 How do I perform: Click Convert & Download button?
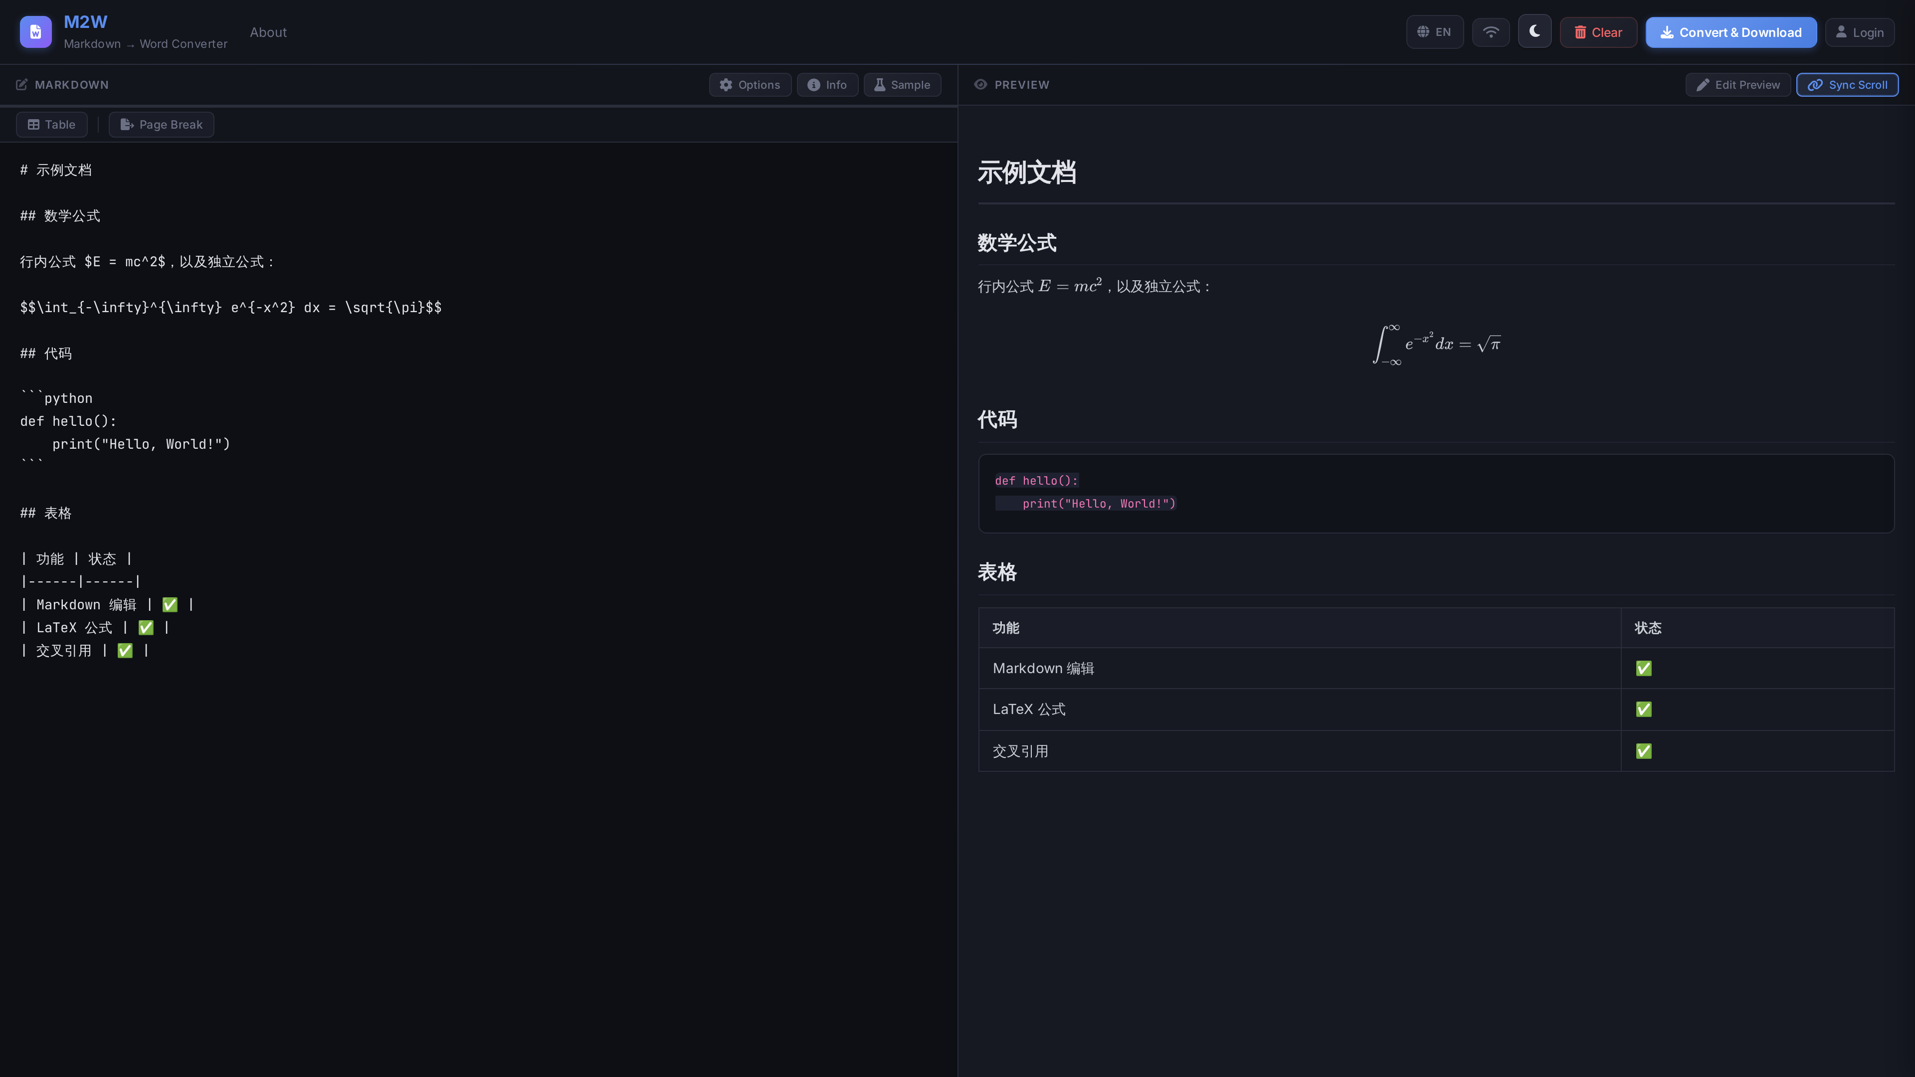click(x=1730, y=32)
